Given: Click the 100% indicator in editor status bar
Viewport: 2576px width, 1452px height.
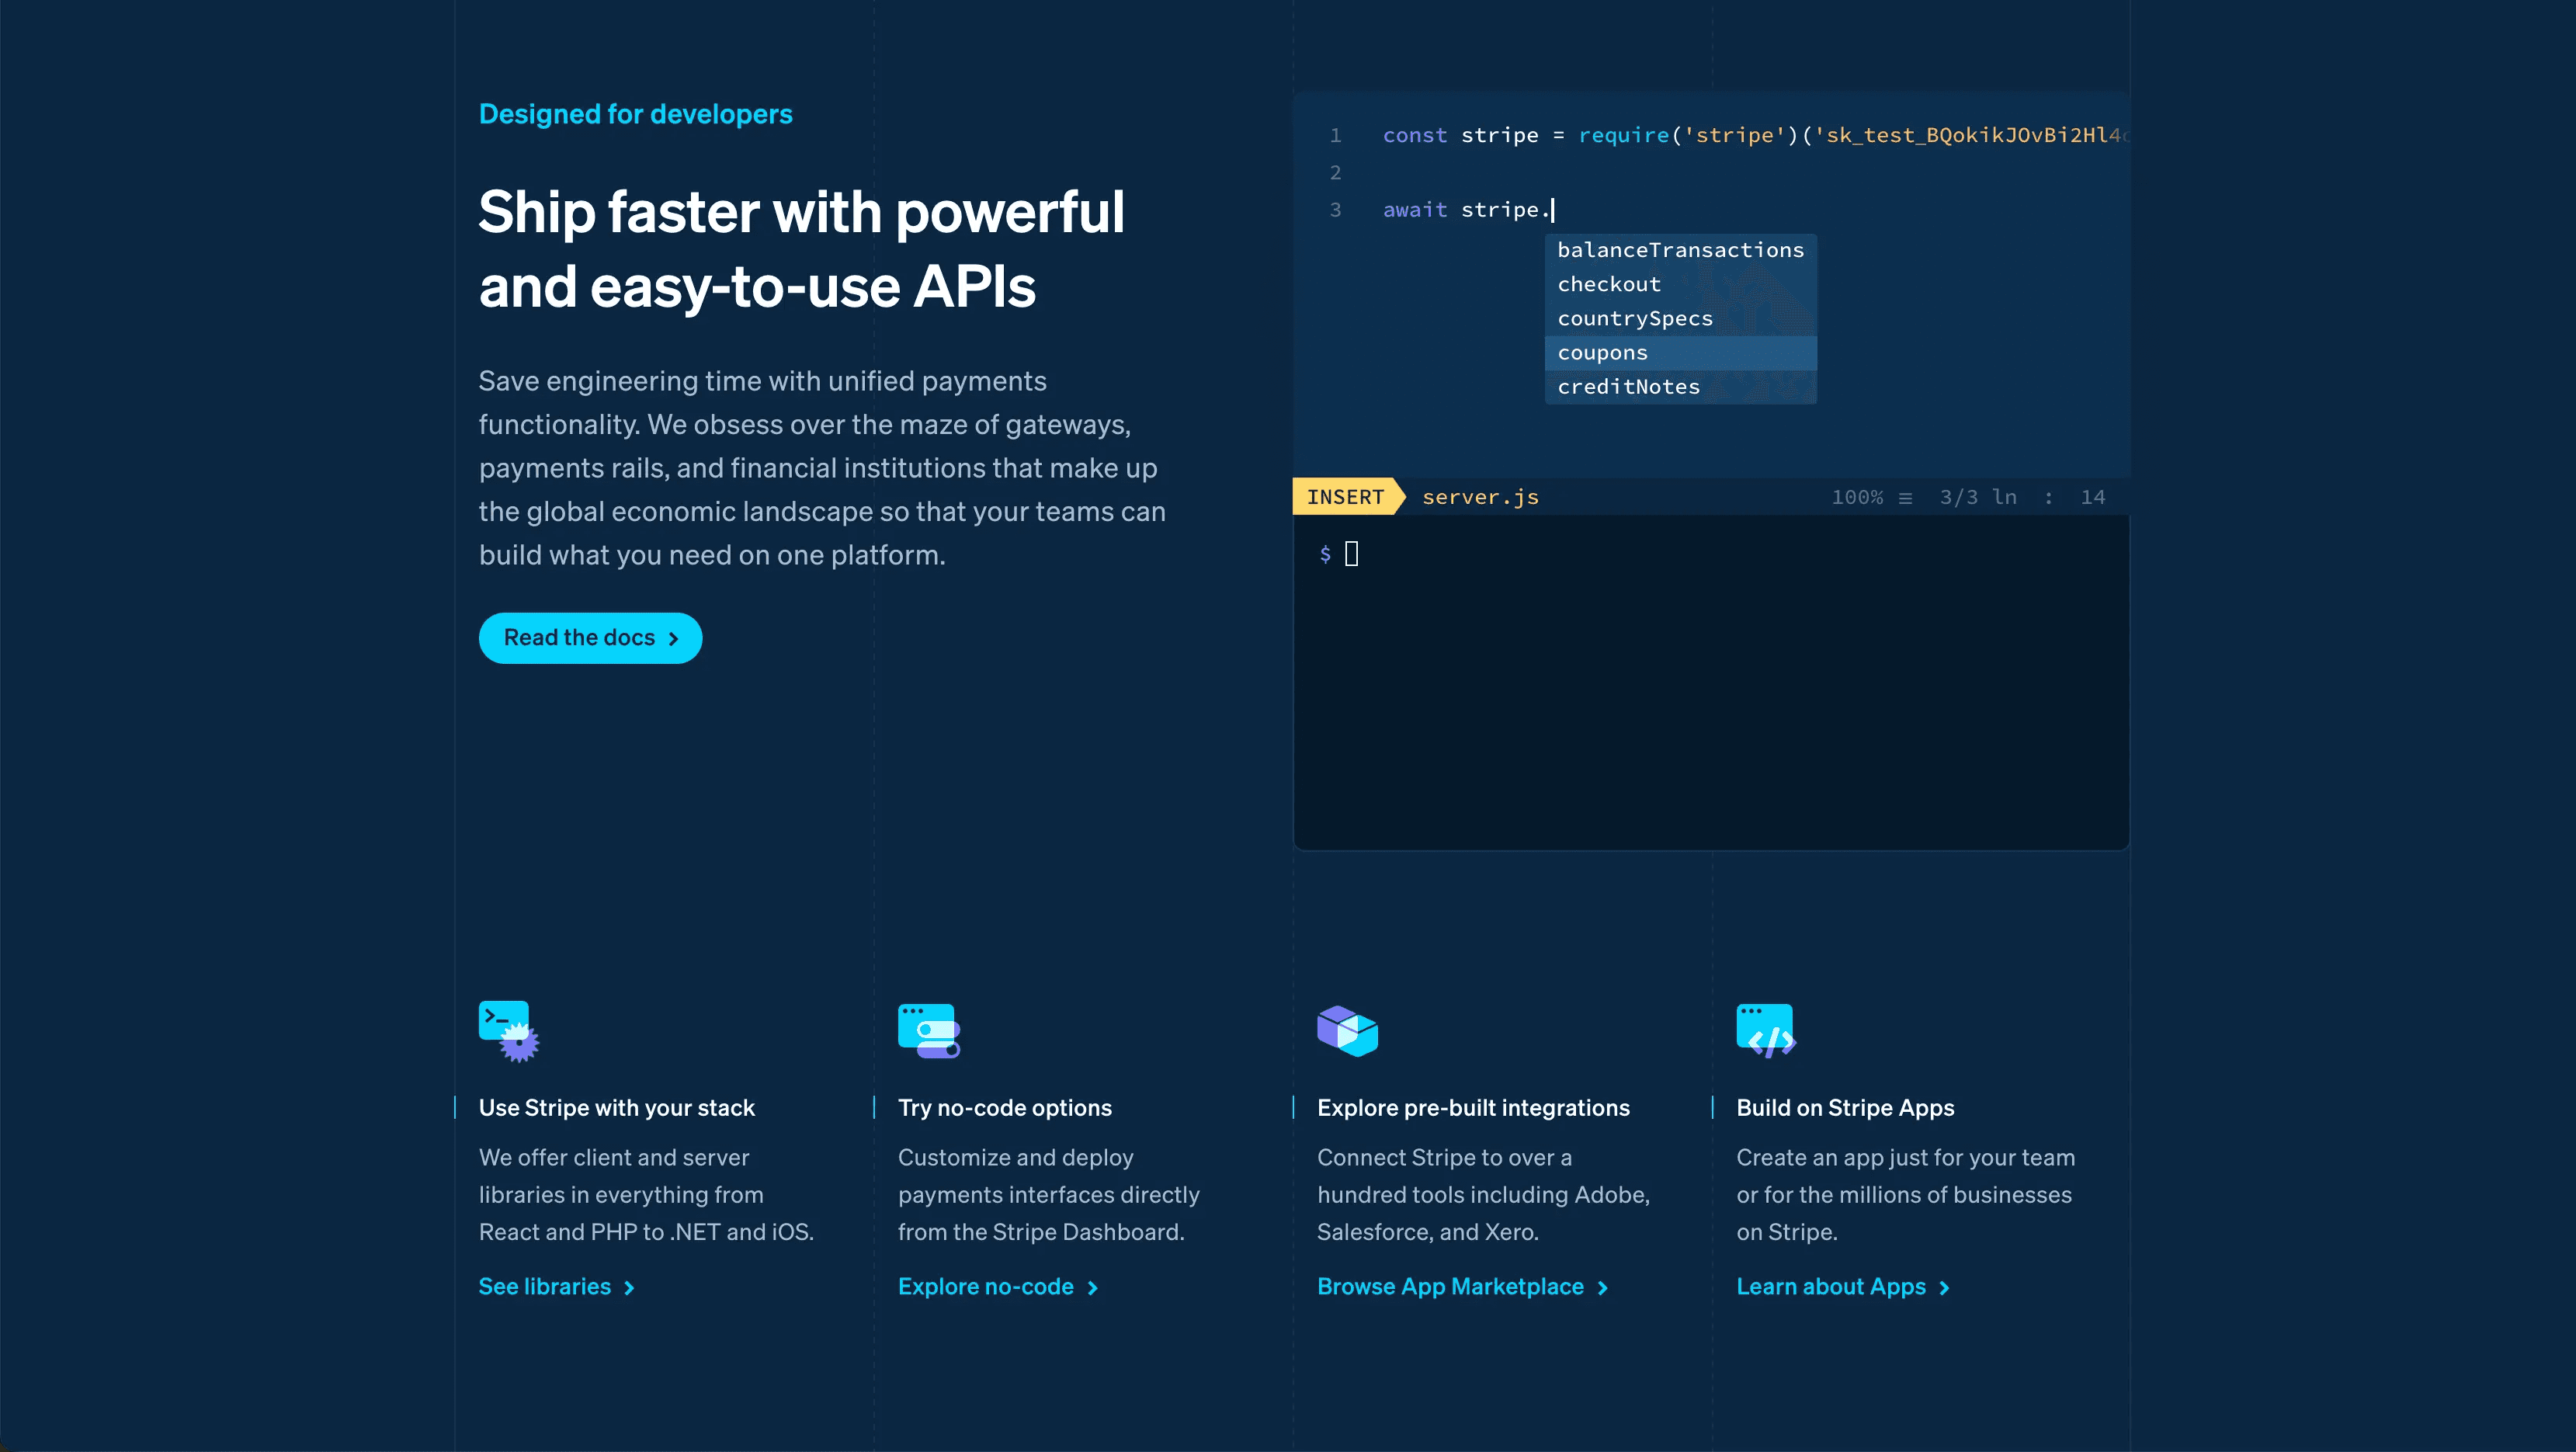Looking at the screenshot, I should tap(1857, 497).
